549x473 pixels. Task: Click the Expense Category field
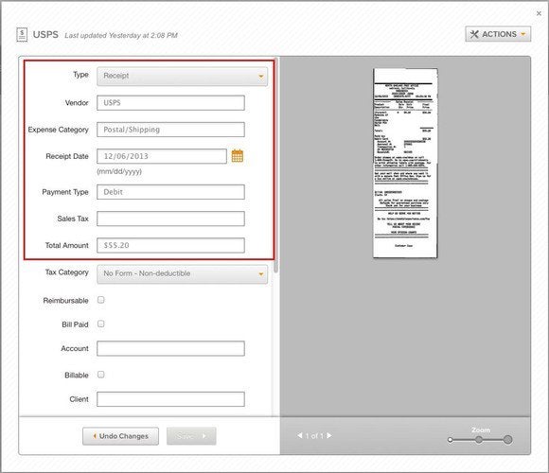click(x=170, y=130)
